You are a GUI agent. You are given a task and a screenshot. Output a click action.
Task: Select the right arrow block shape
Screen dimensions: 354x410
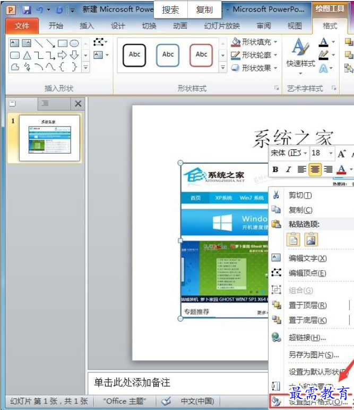coord(62,55)
